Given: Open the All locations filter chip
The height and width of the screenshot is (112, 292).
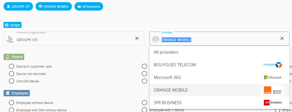Looking at the screenshot, I should [x=89, y=6].
